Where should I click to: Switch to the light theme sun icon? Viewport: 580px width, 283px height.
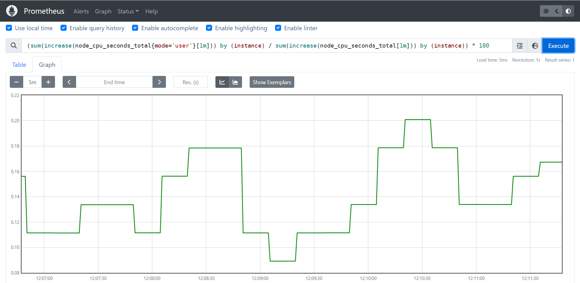coord(546,11)
